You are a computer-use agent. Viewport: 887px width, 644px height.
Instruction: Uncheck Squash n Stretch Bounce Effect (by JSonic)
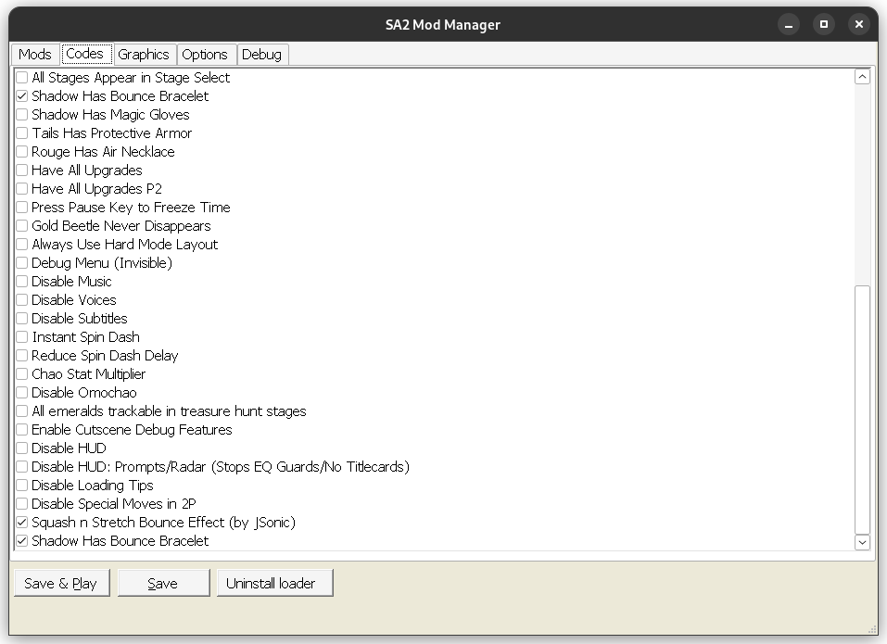(x=22, y=523)
